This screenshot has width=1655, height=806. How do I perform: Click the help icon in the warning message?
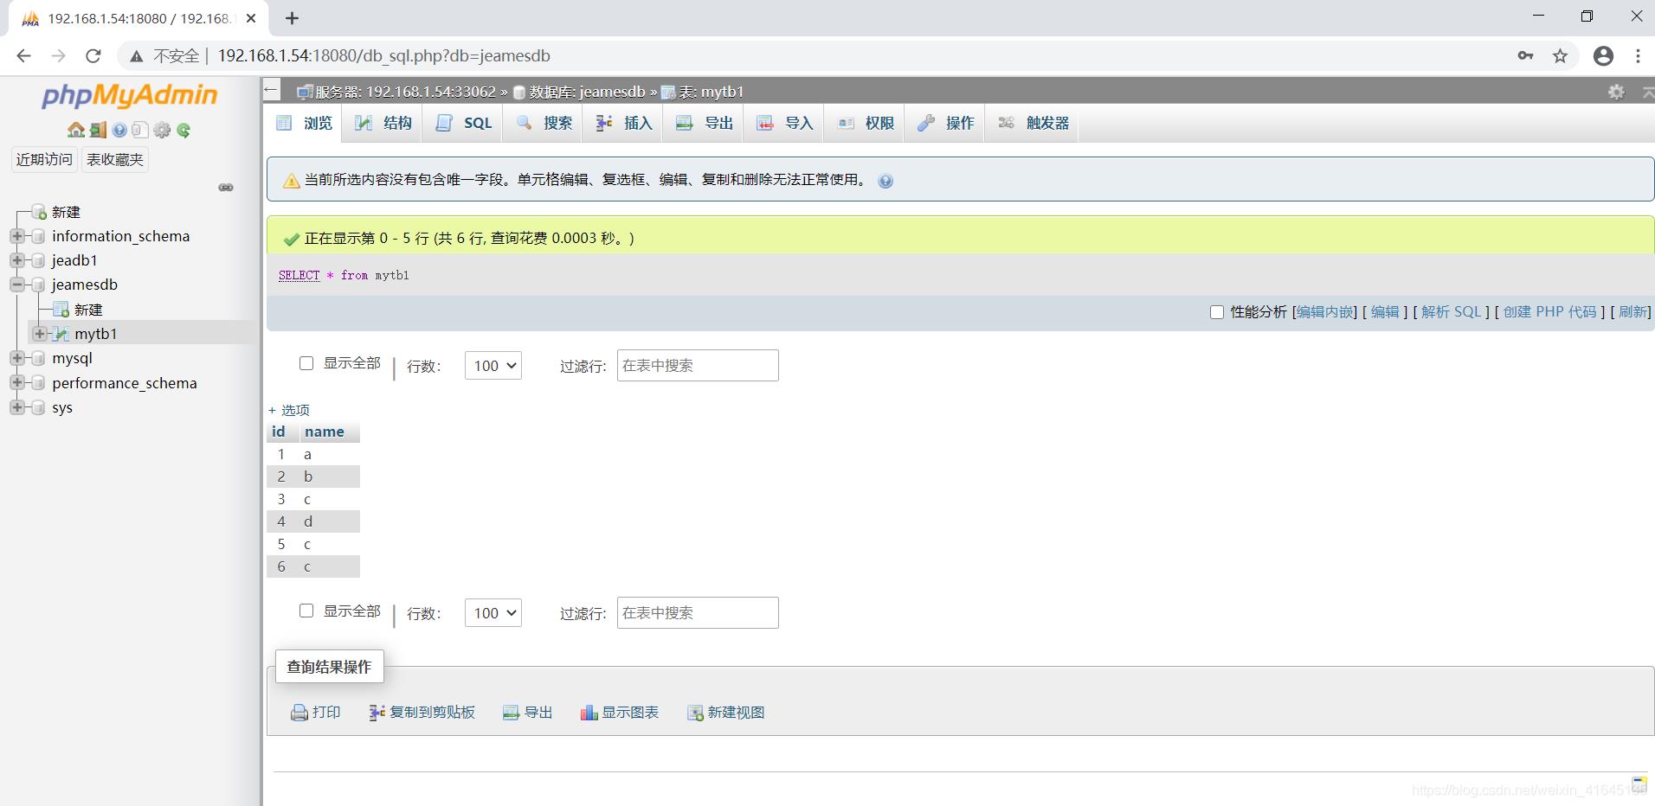[885, 181]
